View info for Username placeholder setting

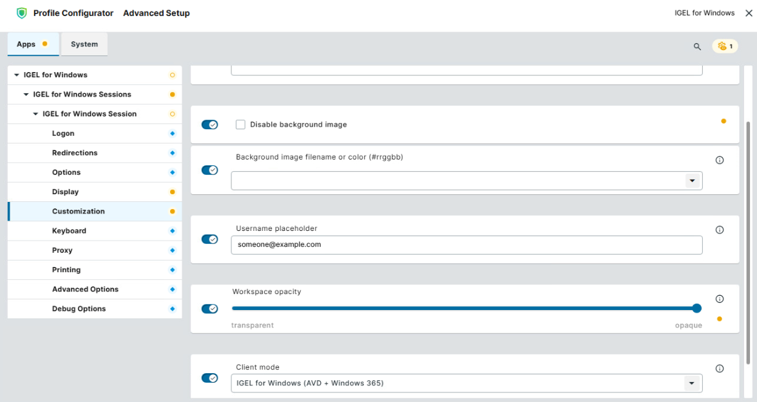pyautogui.click(x=720, y=230)
